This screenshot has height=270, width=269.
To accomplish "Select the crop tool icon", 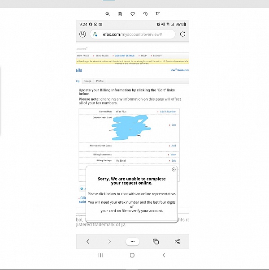I will click(158, 14).
